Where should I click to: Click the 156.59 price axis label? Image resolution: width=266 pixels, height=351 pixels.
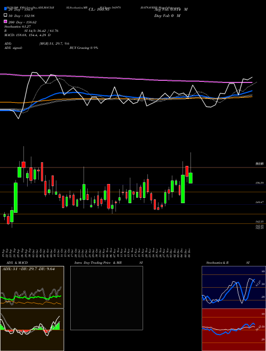(x=260, y=183)
